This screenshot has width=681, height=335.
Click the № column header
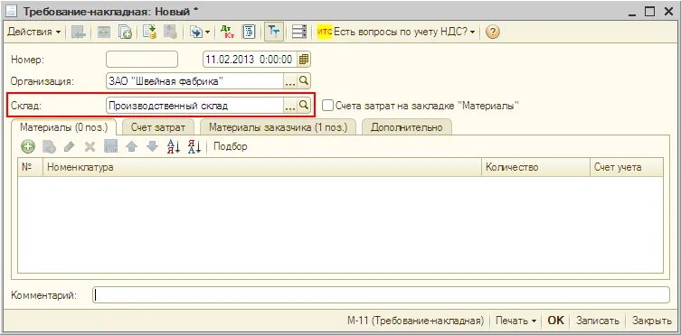(30, 167)
